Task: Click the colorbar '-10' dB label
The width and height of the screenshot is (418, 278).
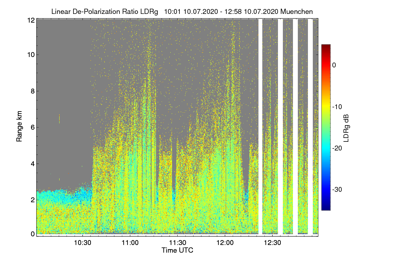Action: point(338,107)
